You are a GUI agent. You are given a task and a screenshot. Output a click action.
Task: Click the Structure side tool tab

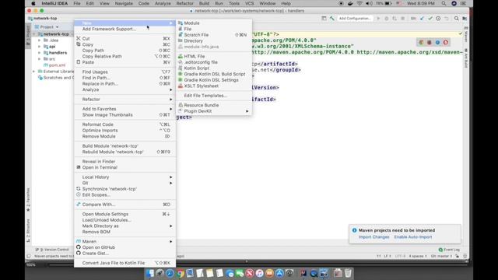[28, 230]
